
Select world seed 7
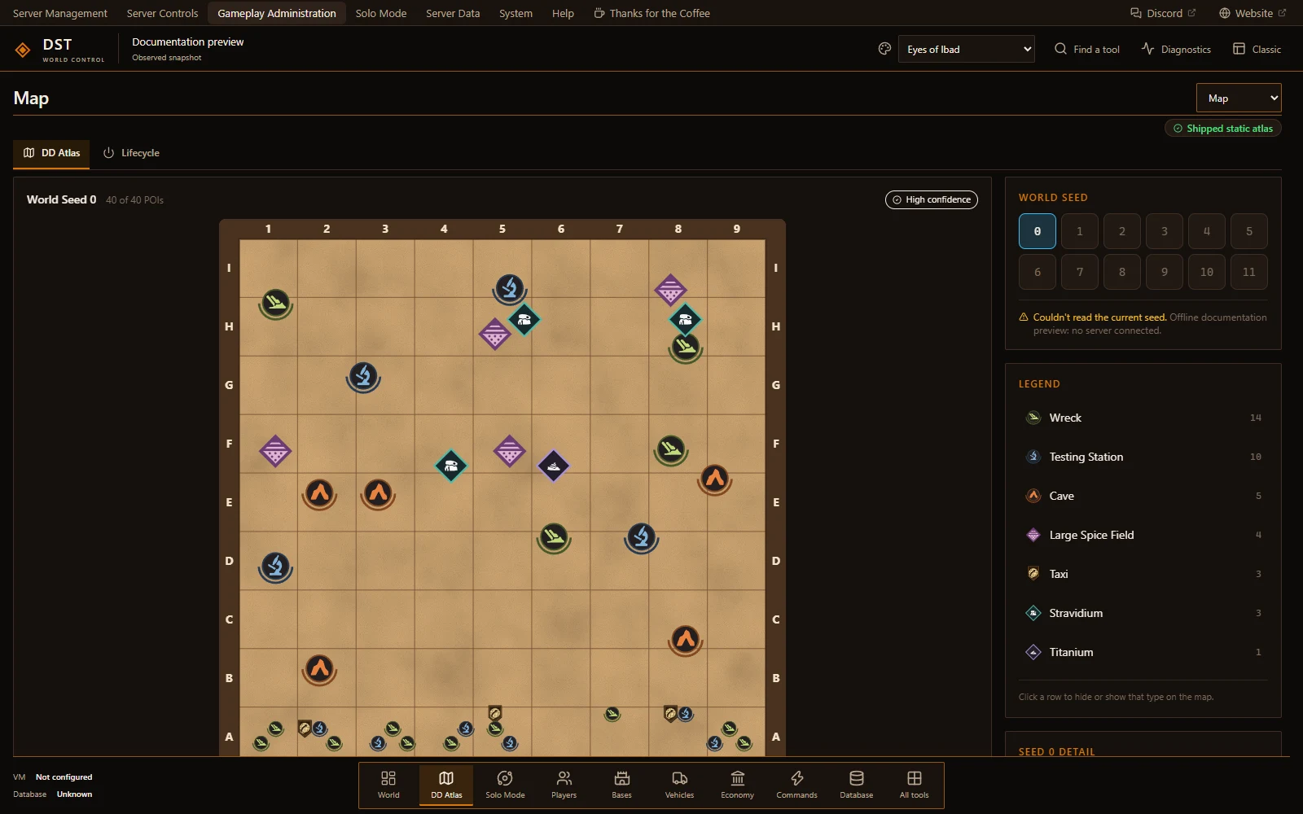click(x=1080, y=272)
